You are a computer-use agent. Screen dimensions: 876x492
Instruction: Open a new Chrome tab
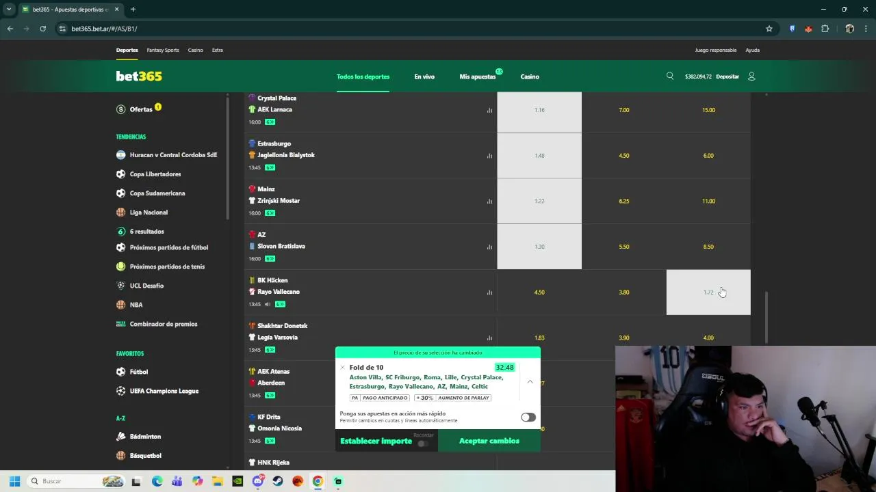click(133, 10)
